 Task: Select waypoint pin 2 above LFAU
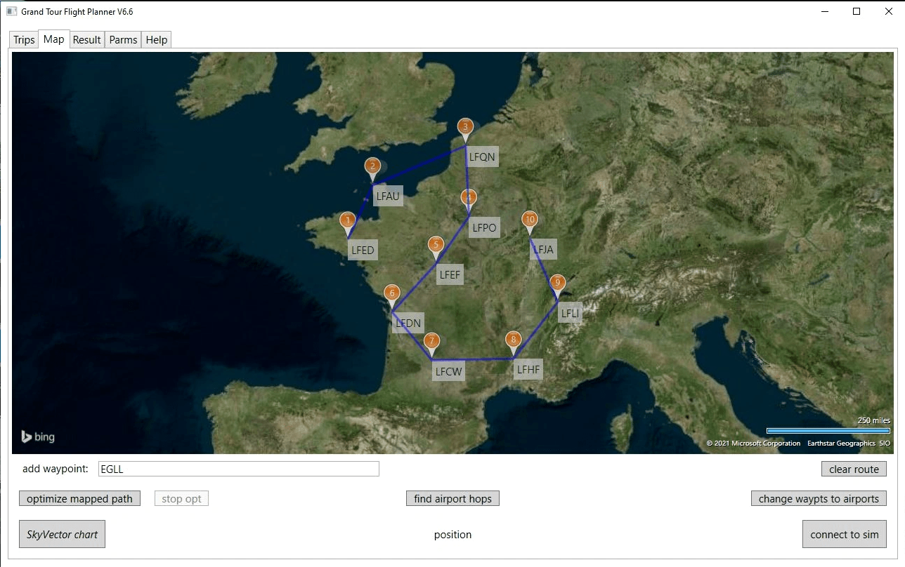point(372,167)
